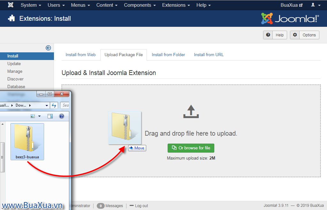Open the Users menu
The height and width of the screenshot is (210, 327).
pos(56,5)
